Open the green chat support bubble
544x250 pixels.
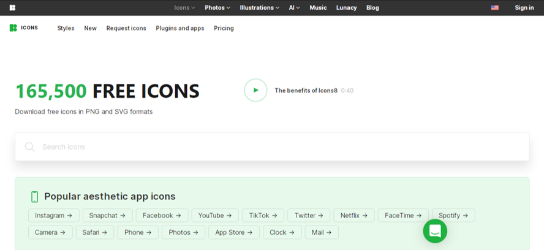tap(435, 231)
